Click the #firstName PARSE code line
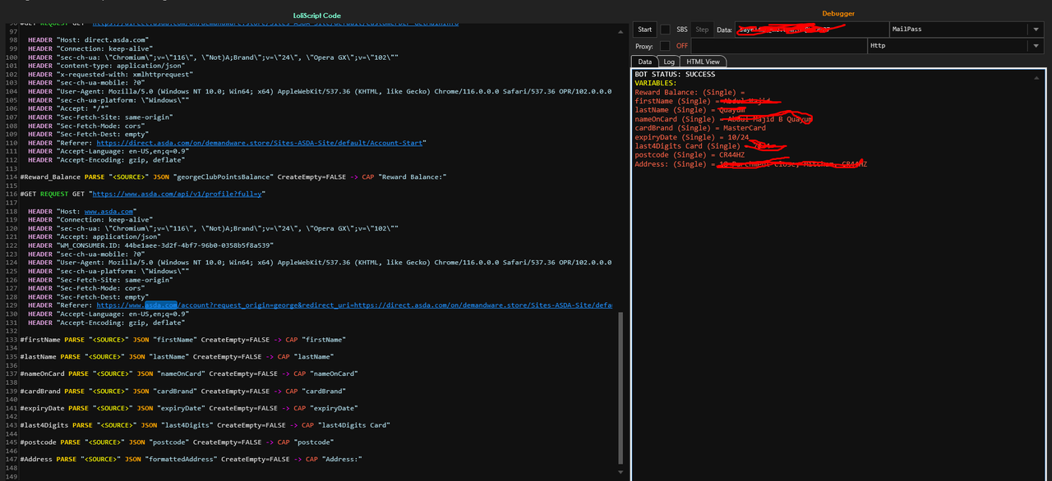The width and height of the screenshot is (1052, 481). click(x=182, y=339)
